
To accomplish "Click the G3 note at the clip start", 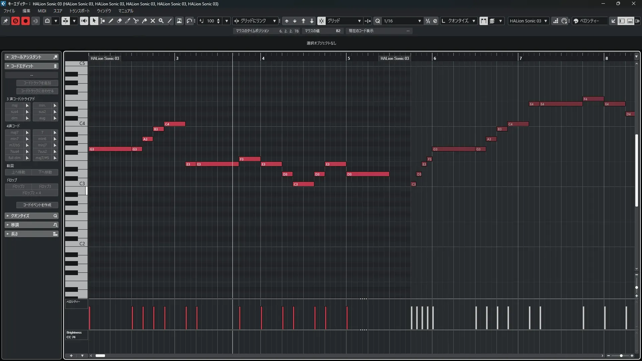I will coord(110,149).
